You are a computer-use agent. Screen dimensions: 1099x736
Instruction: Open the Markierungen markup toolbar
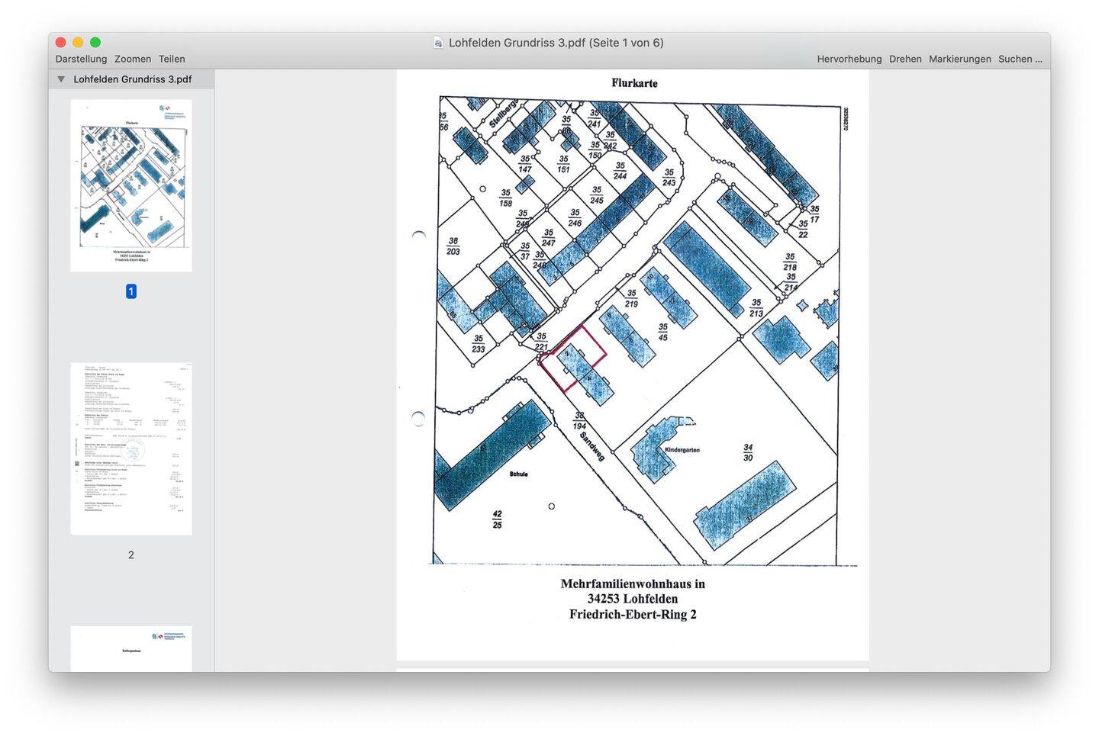[959, 59]
